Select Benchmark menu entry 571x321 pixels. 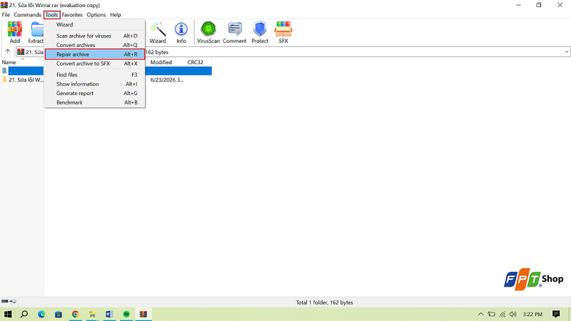95,102
